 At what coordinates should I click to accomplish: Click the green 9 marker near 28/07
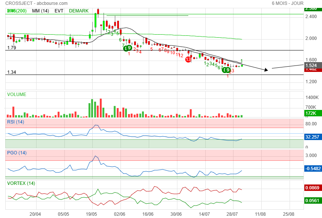tap(228, 70)
